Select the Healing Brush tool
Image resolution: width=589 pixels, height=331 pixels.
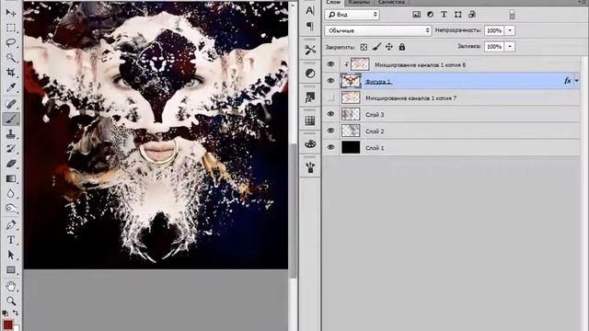[10, 104]
